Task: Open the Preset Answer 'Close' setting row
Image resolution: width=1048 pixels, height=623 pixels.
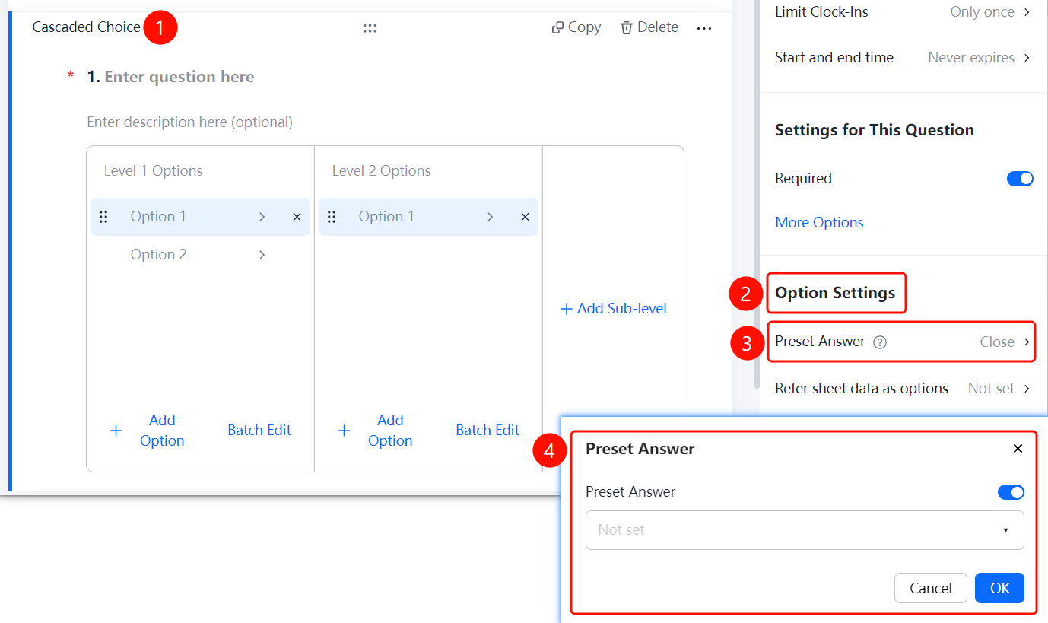Action: [904, 342]
